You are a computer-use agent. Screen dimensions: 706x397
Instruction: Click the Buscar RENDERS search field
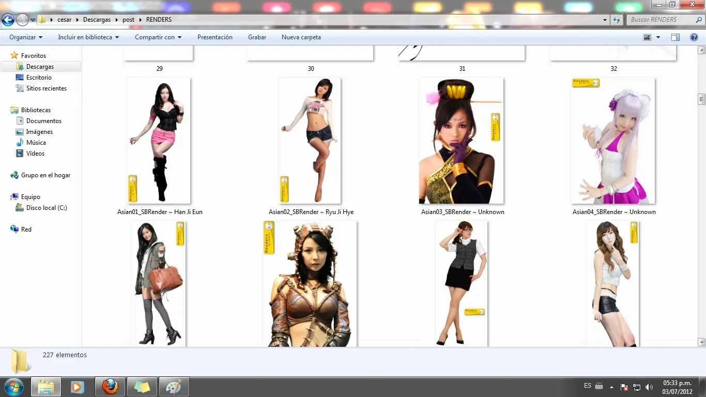[x=662, y=20]
